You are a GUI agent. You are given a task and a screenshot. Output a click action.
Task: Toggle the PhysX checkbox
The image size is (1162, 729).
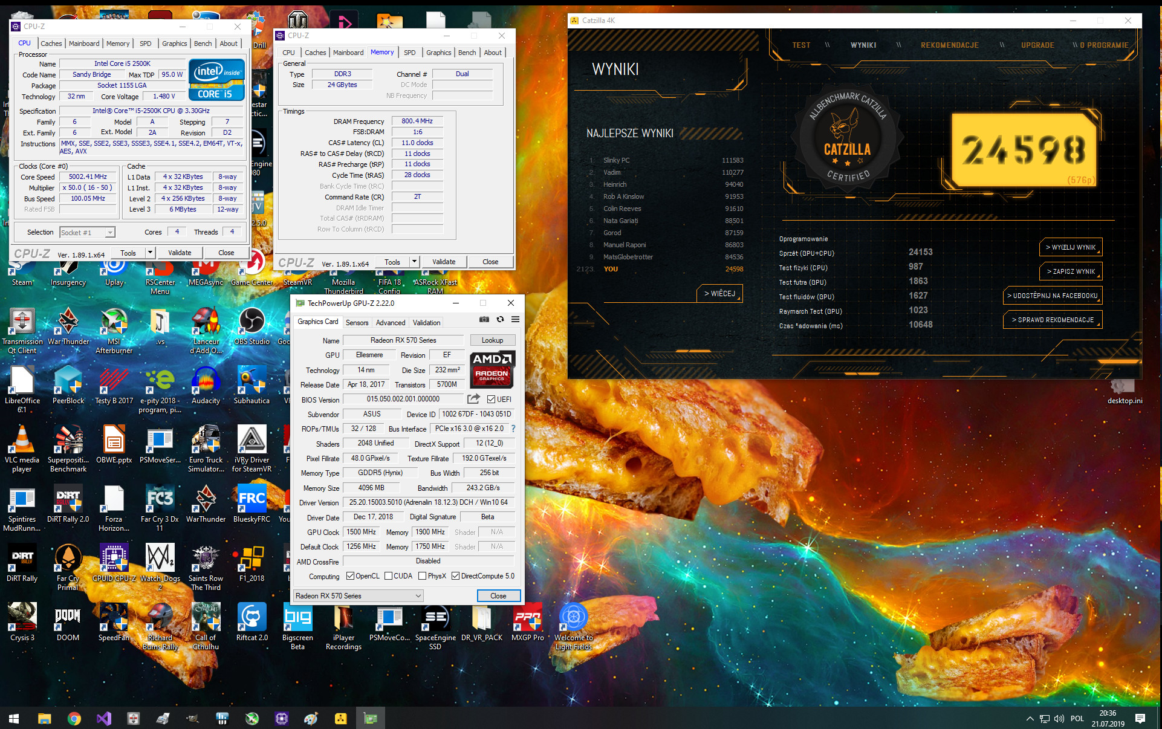(x=422, y=576)
